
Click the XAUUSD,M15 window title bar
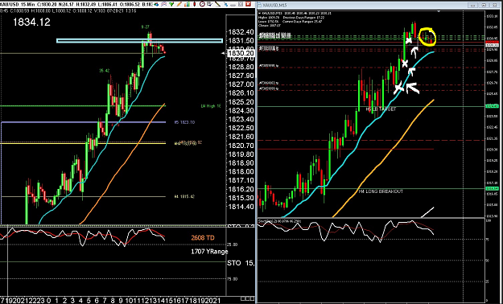362,5
